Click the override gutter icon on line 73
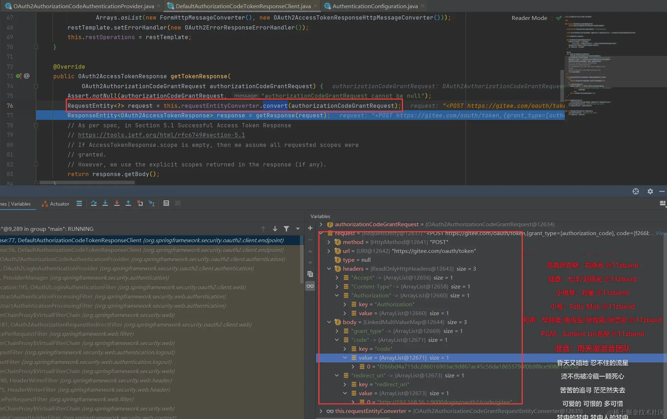This screenshot has width=667, height=419. (19, 76)
